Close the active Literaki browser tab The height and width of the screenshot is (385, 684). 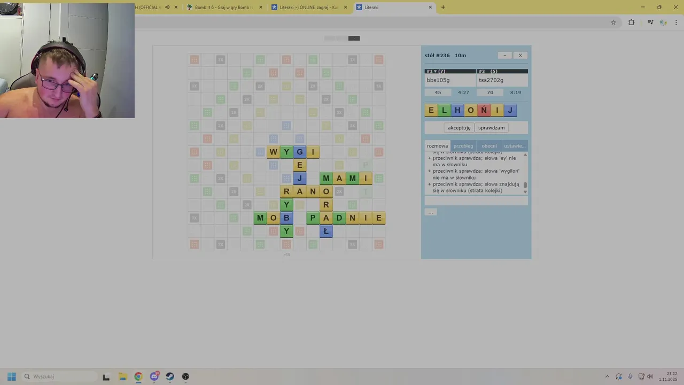(430, 7)
